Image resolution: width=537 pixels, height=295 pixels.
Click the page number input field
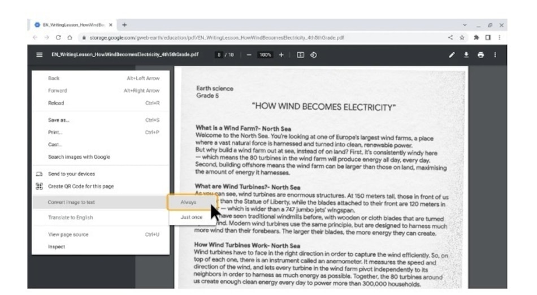[219, 55]
